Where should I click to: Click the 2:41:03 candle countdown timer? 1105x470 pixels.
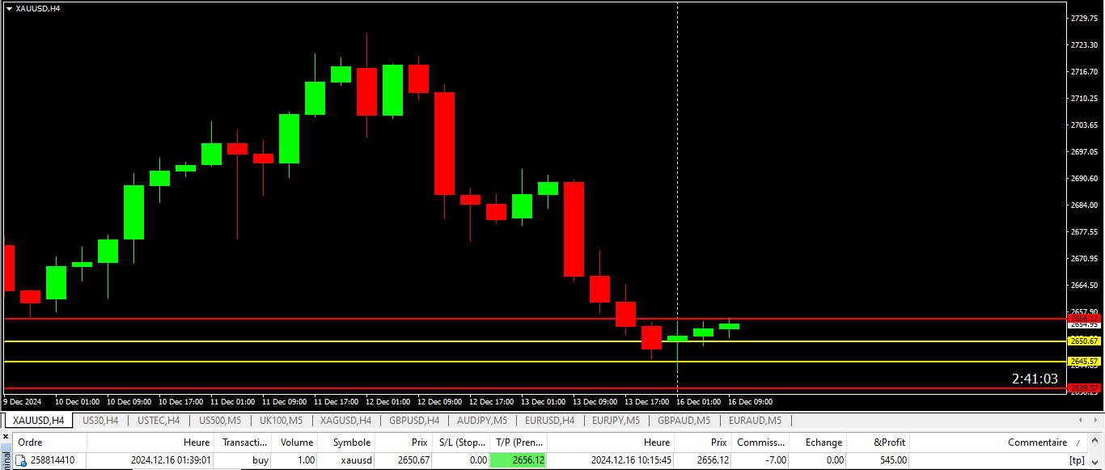coord(1035,379)
